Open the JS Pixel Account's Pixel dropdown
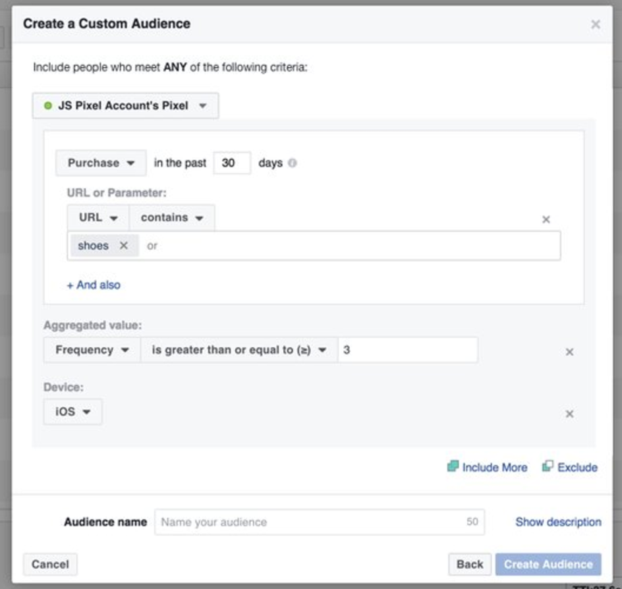 [125, 105]
